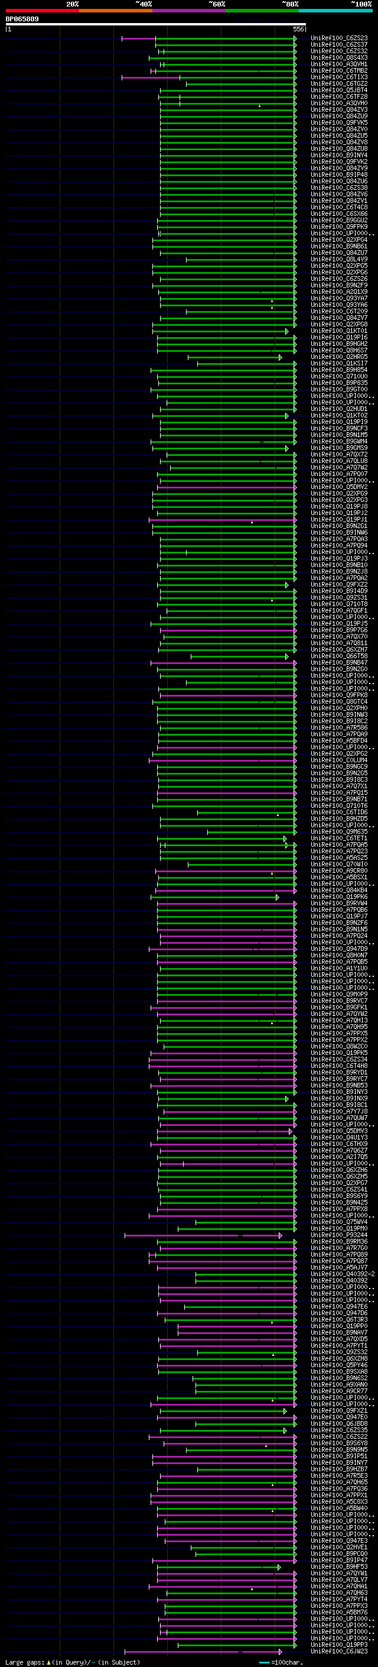
Task: Select hit label UniRef100_A3QVH1
Action: coord(339,64)
